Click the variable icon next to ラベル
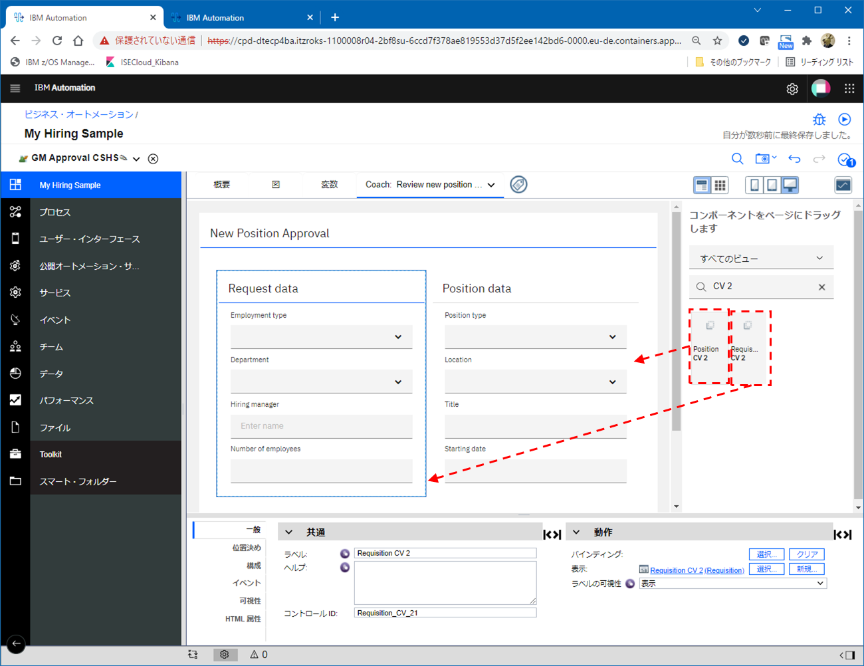Viewport: 864px width, 666px height. 345,554
